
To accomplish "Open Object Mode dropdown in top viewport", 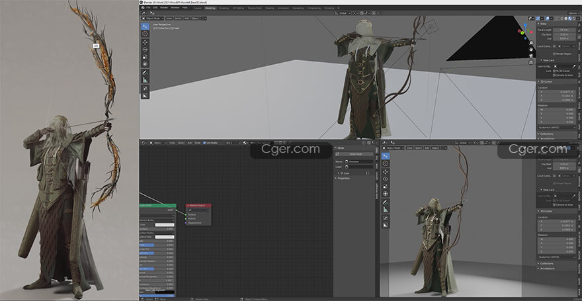I will coord(153,18).
